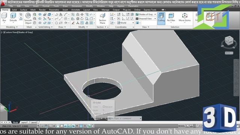Open the Format menu
The image size is (240, 135).
tap(46, 6)
